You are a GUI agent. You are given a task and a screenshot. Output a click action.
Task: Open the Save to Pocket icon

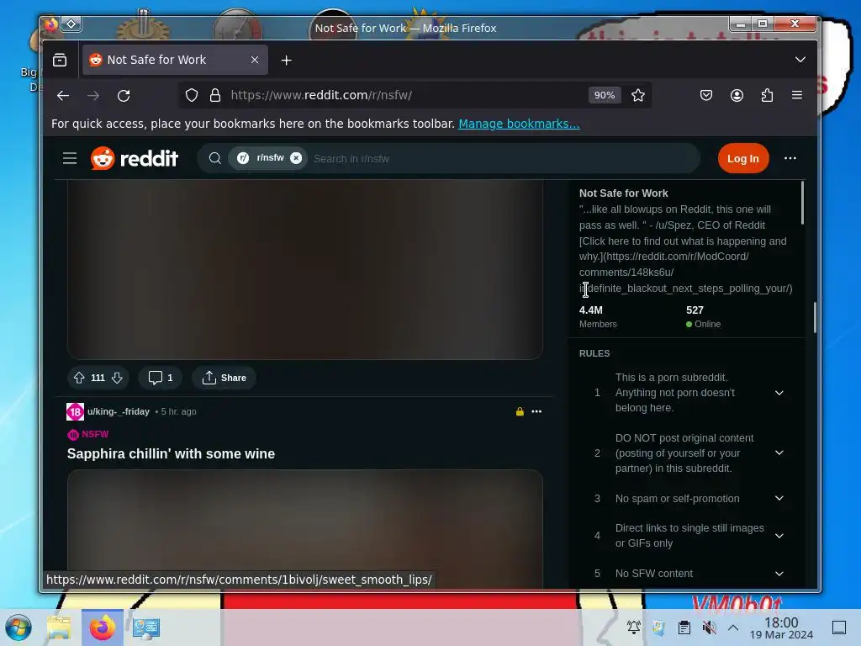pyautogui.click(x=706, y=96)
